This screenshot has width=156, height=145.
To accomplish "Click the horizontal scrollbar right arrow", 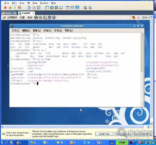I will pyautogui.click(x=148, y=127).
